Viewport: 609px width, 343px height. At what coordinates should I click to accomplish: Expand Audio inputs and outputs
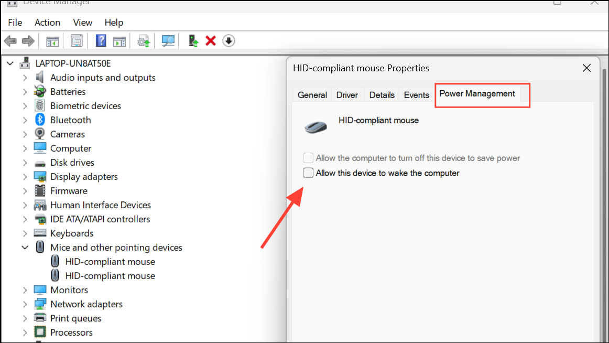click(25, 77)
